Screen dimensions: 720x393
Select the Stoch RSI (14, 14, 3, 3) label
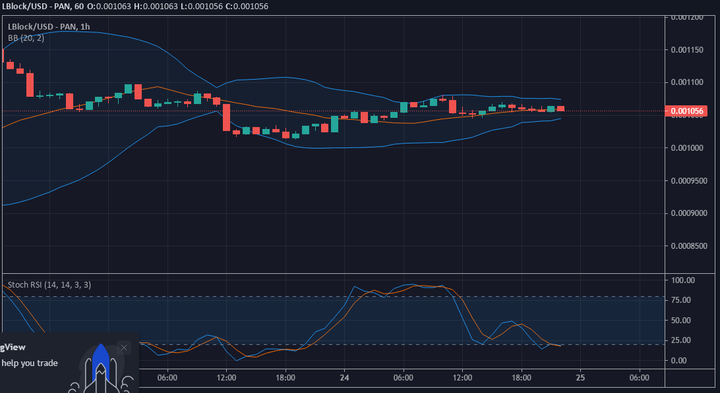tap(49, 285)
